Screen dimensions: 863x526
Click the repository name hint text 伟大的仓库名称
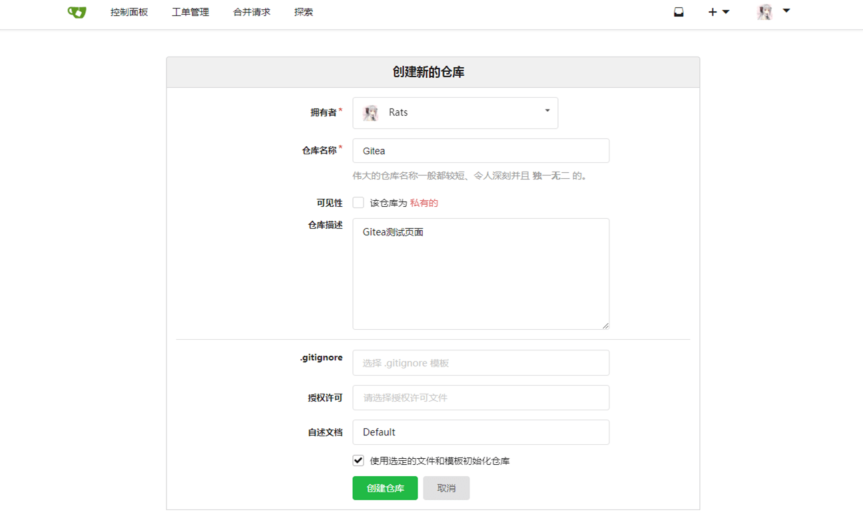(x=469, y=176)
